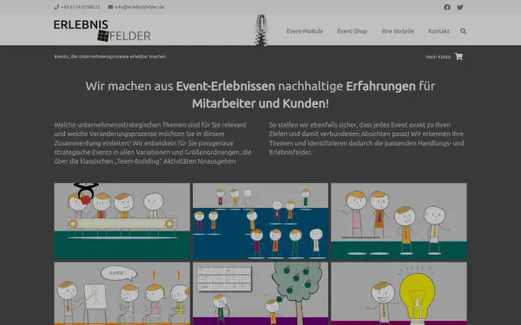521x325 pixels.
Task: Click the info@erlebnisfelder.de email link
Action: point(140,7)
